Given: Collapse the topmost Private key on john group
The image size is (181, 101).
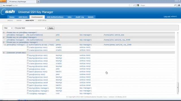Looking at the screenshot, I should click(x=4, y=33).
